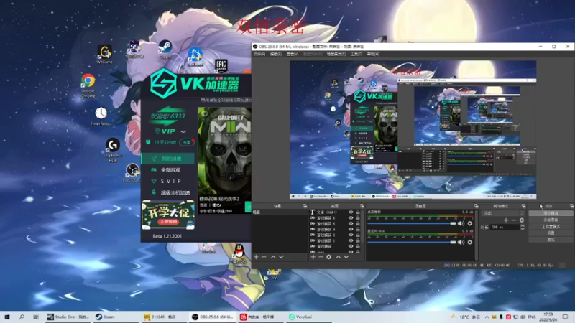The height and width of the screenshot is (323, 575).
Task: Open the 场景集合(S) menu in OBS
Action: 336,55
